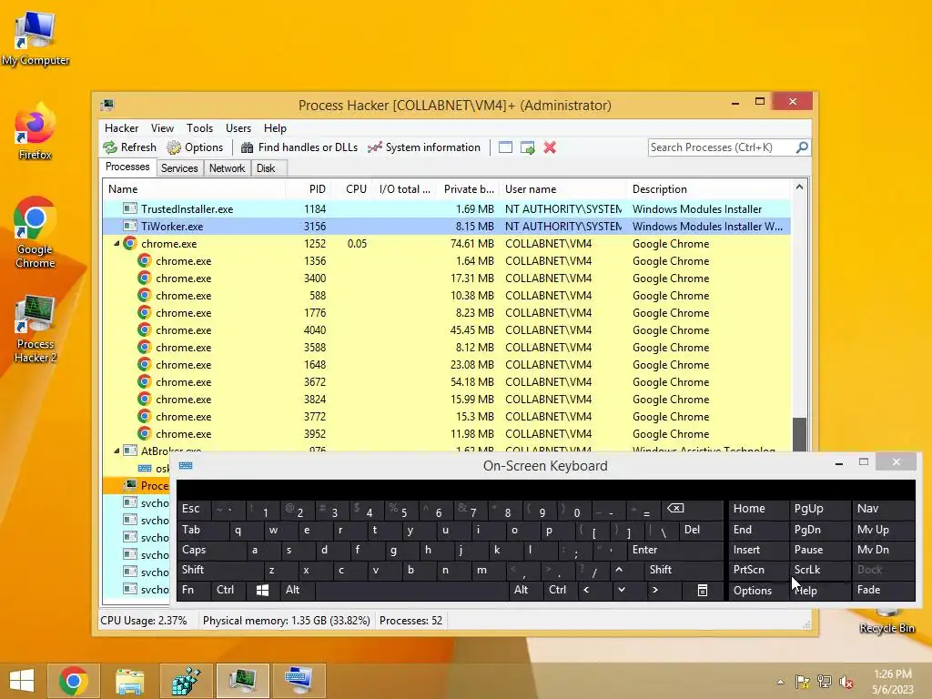Click the backspace key icon on On-Screen Keyboard
Viewport: 932px width, 699px height.
pos(694,510)
